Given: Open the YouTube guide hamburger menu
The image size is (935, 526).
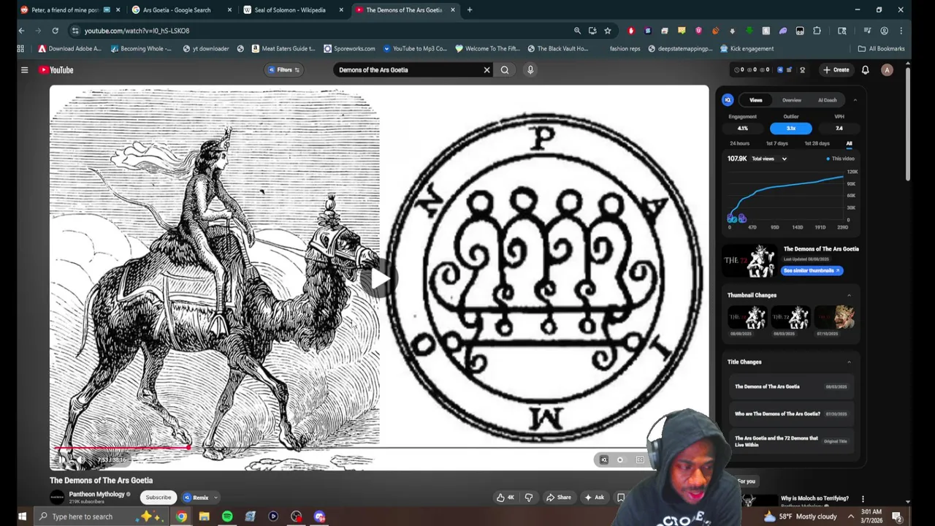Looking at the screenshot, I should (x=24, y=70).
